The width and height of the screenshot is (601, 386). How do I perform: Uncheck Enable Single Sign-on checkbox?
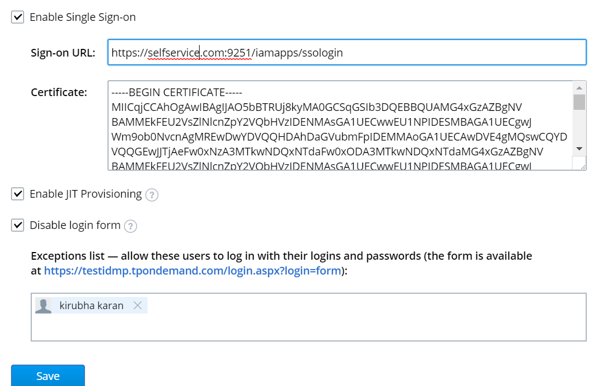(x=18, y=17)
